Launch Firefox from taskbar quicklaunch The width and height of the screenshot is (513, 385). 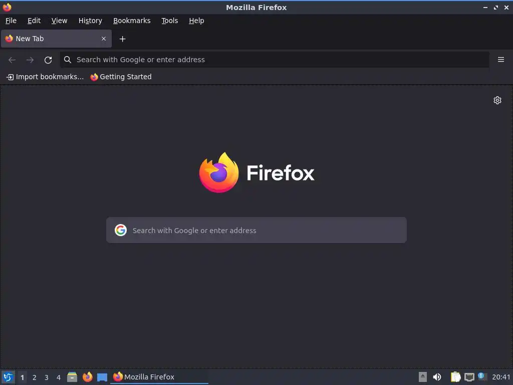coord(87,377)
